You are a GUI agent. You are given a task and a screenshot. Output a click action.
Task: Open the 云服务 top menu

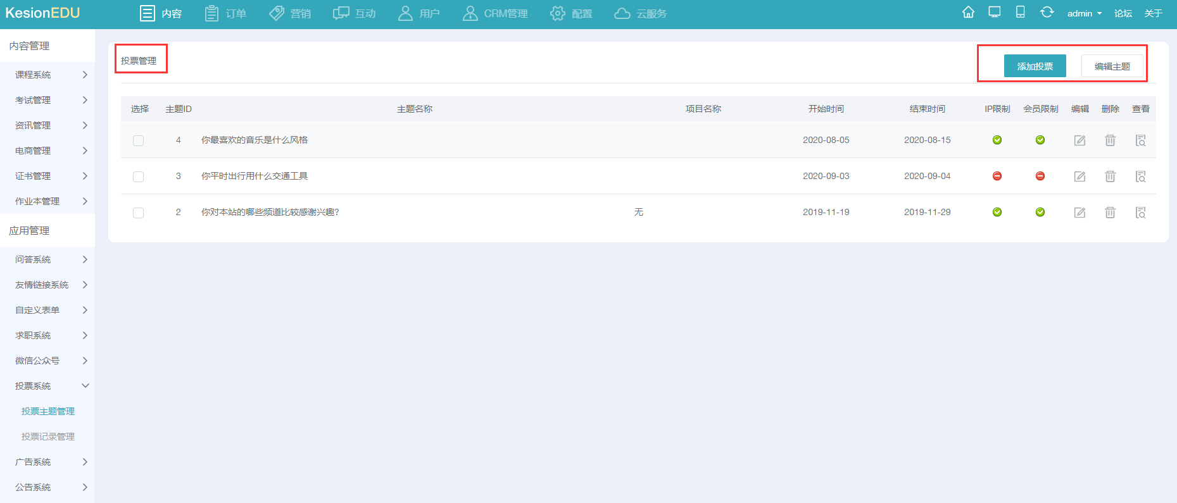[x=640, y=13]
